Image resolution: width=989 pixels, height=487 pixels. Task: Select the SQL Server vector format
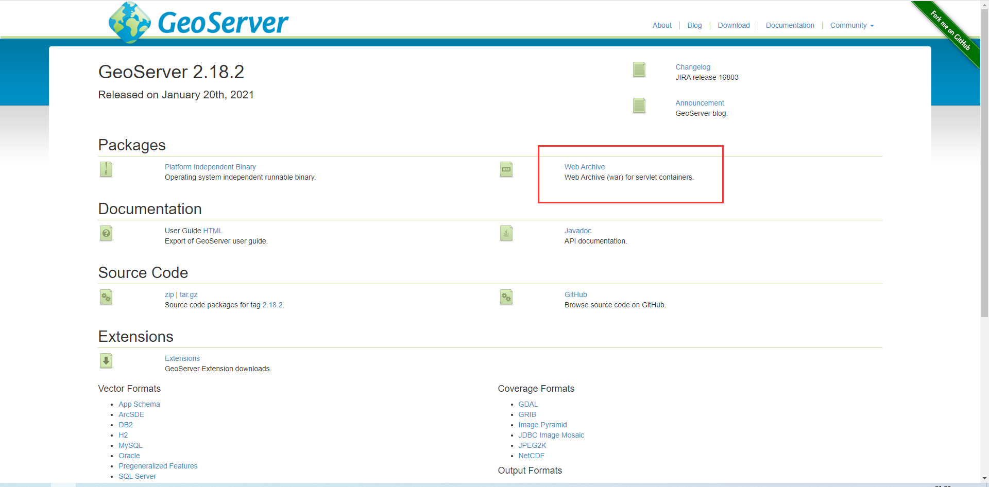pyautogui.click(x=138, y=476)
